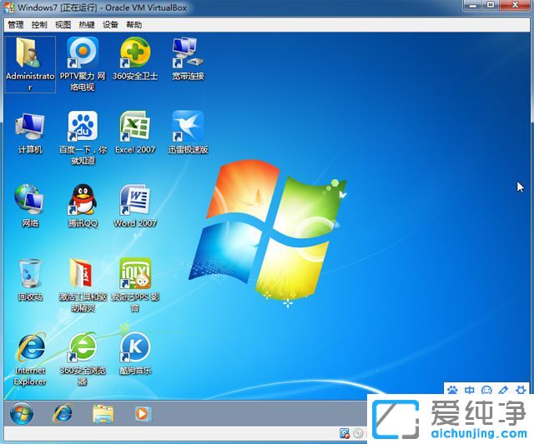Open the 宽带连接 broadband shortcut
Viewport: 534px width, 444px height.
click(x=188, y=59)
